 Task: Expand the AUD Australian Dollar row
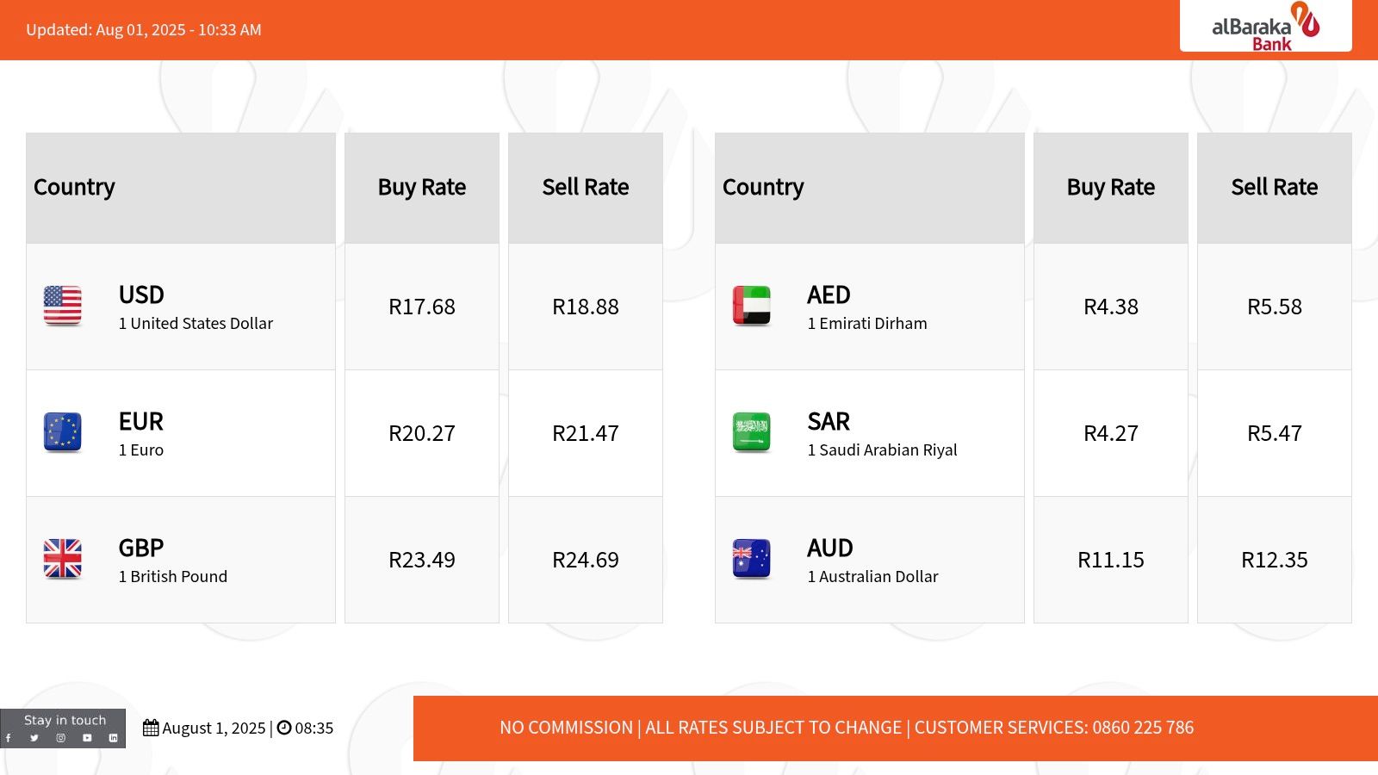click(869, 559)
